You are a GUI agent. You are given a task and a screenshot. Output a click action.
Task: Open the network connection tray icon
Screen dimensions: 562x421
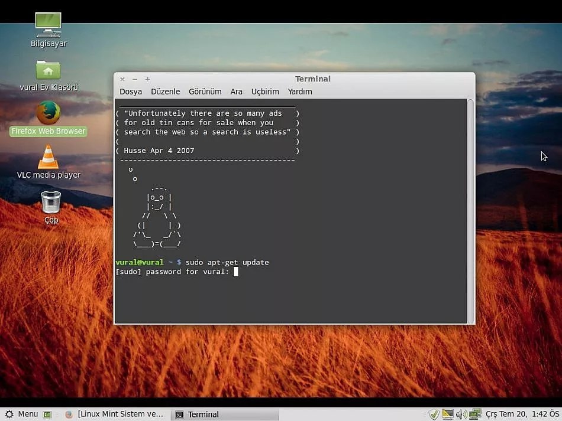(x=475, y=414)
